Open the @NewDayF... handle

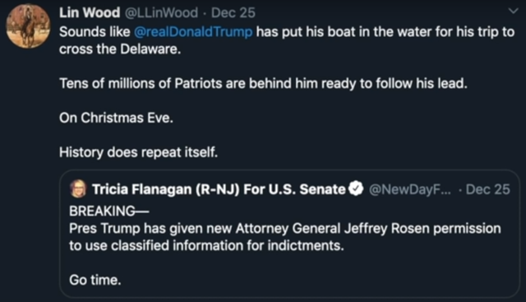(410, 189)
